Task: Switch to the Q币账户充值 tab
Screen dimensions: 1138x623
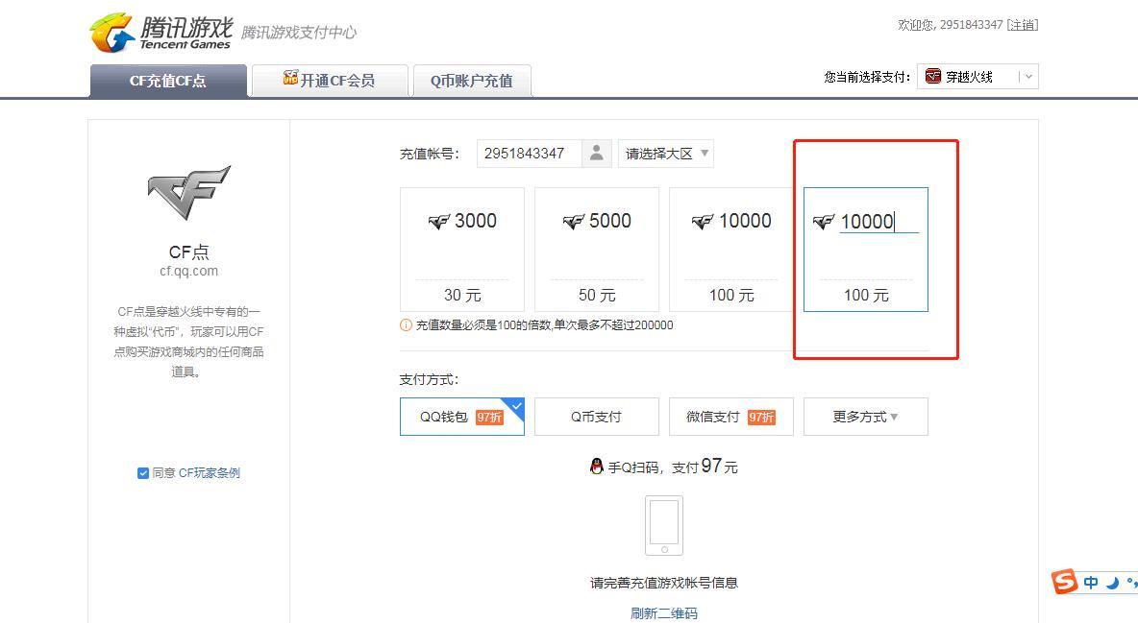Action: [x=472, y=82]
